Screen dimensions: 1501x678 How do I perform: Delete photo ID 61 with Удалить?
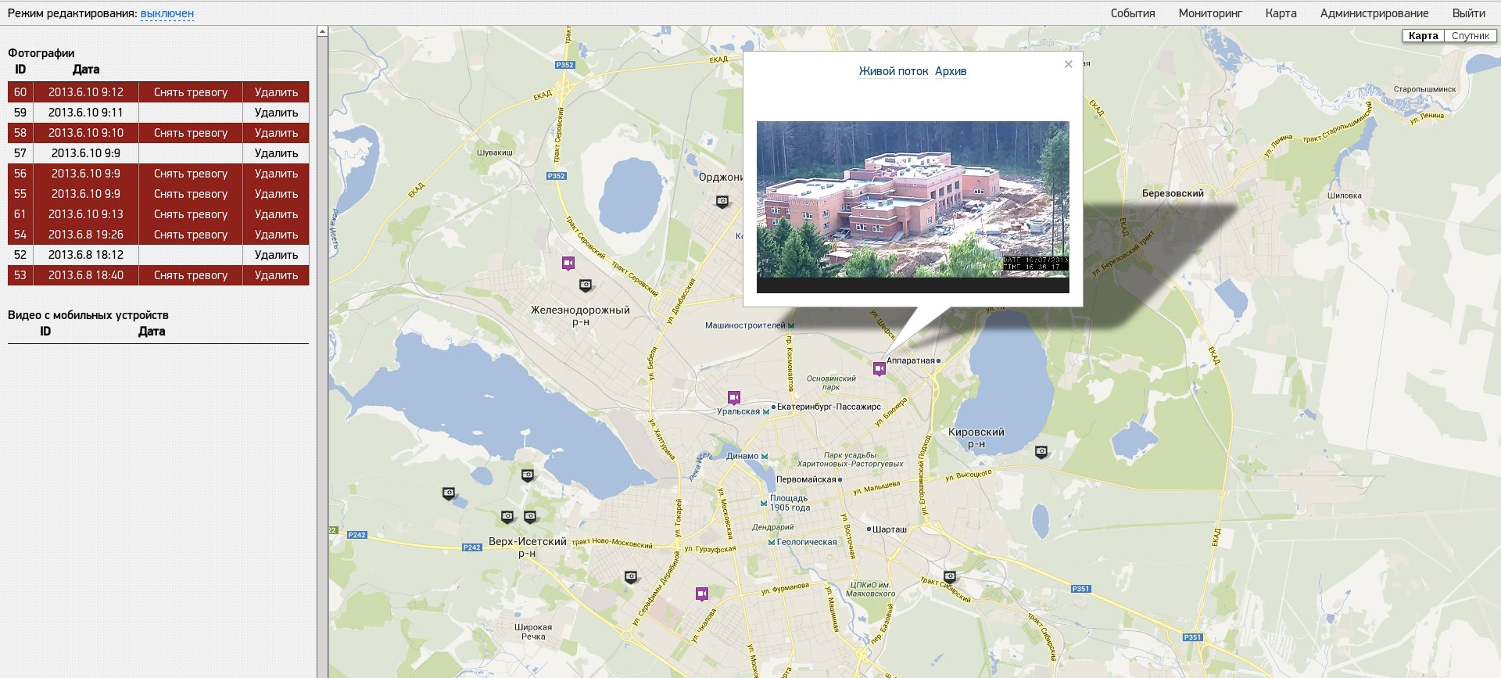[x=276, y=214]
